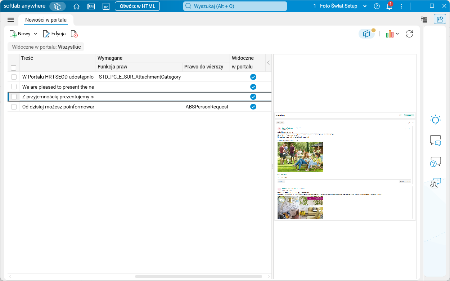Click the 'Funkcja praw' column header
450x281 pixels.
(x=139, y=67)
